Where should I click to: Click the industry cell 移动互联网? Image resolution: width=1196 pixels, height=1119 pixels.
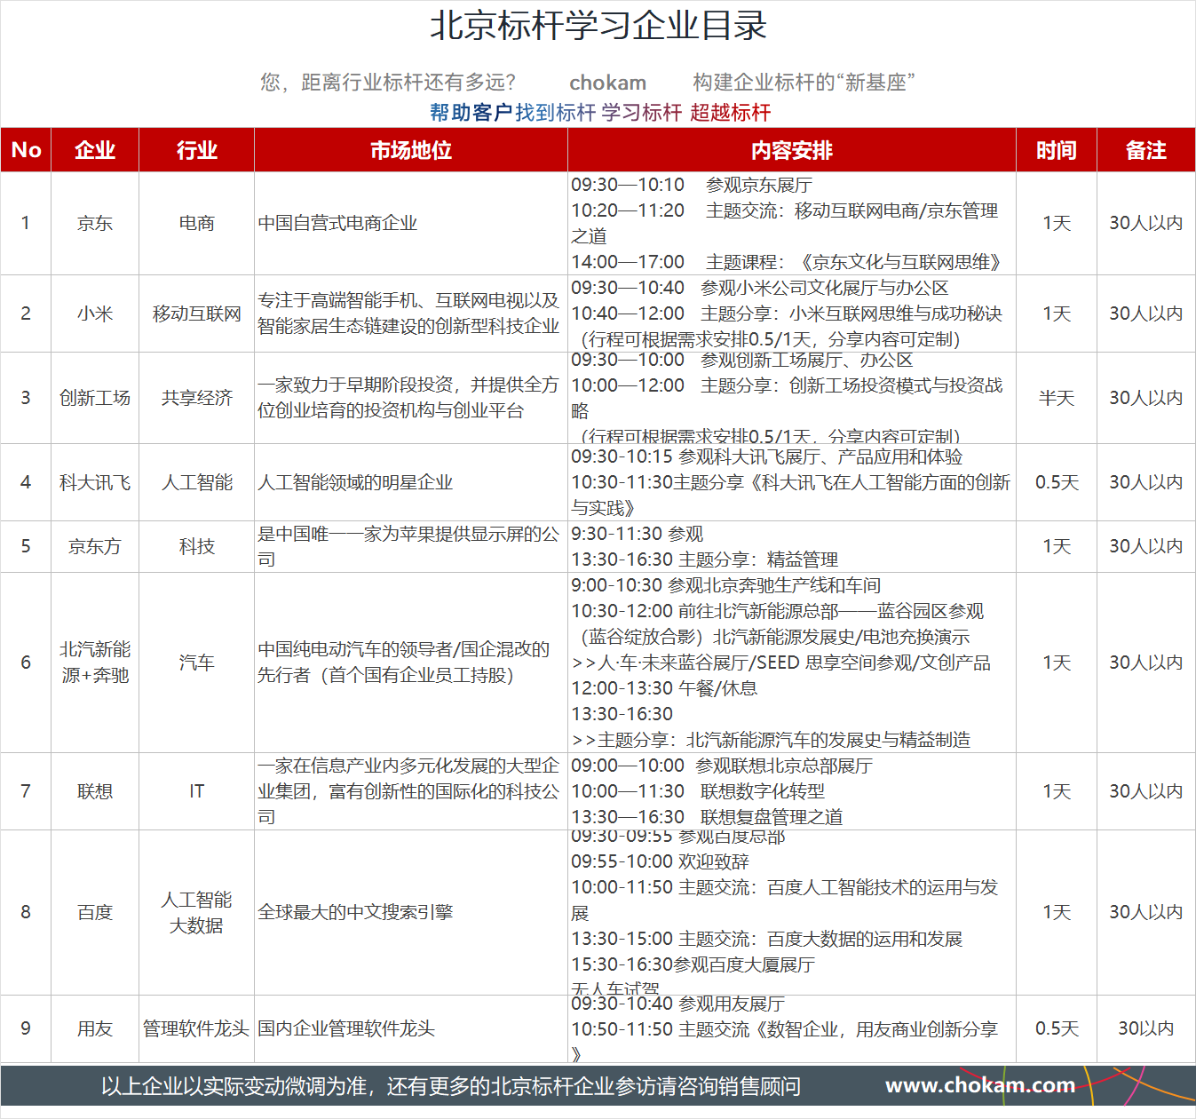[x=197, y=313]
